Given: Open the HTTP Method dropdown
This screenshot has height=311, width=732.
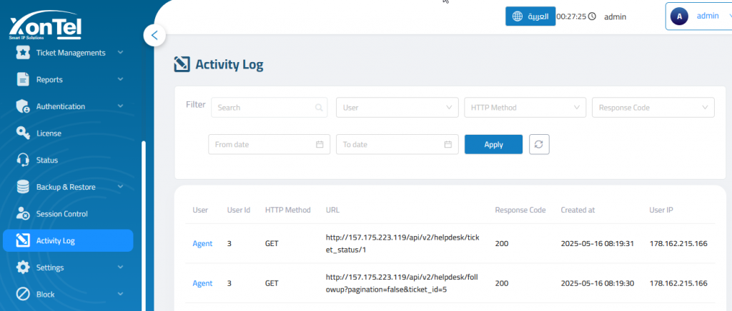Looking at the screenshot, I should click(525, 108).
